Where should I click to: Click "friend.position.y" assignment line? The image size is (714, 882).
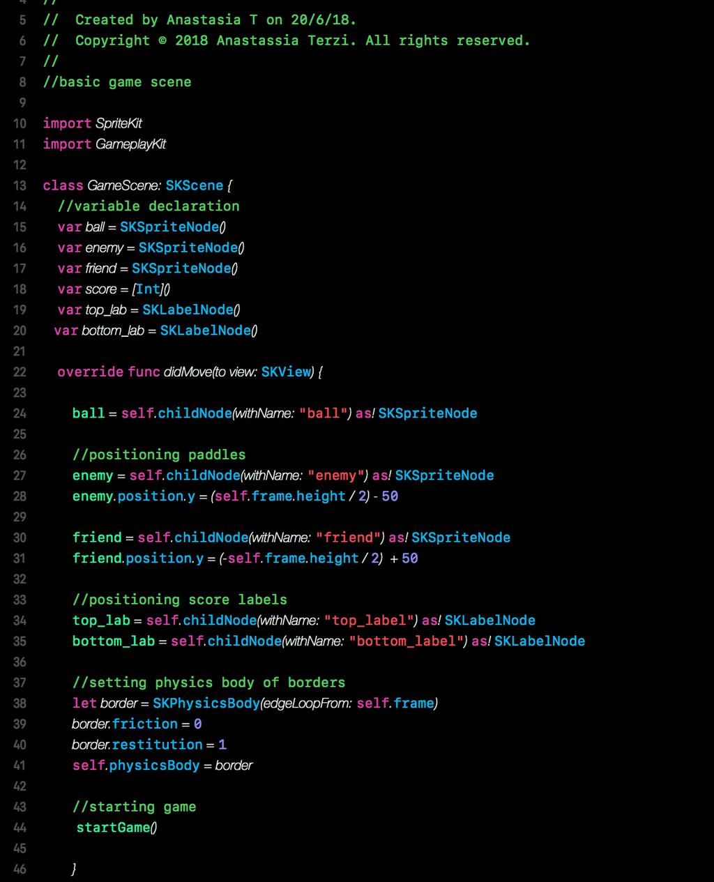245,558
